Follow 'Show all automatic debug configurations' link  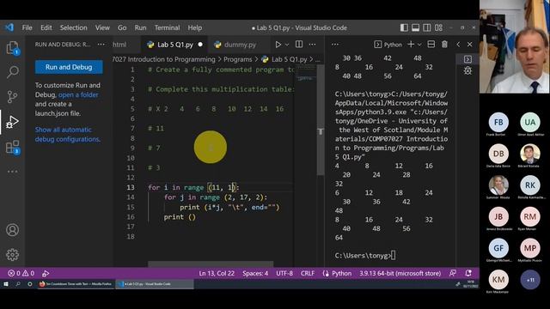tap(67, 134)
